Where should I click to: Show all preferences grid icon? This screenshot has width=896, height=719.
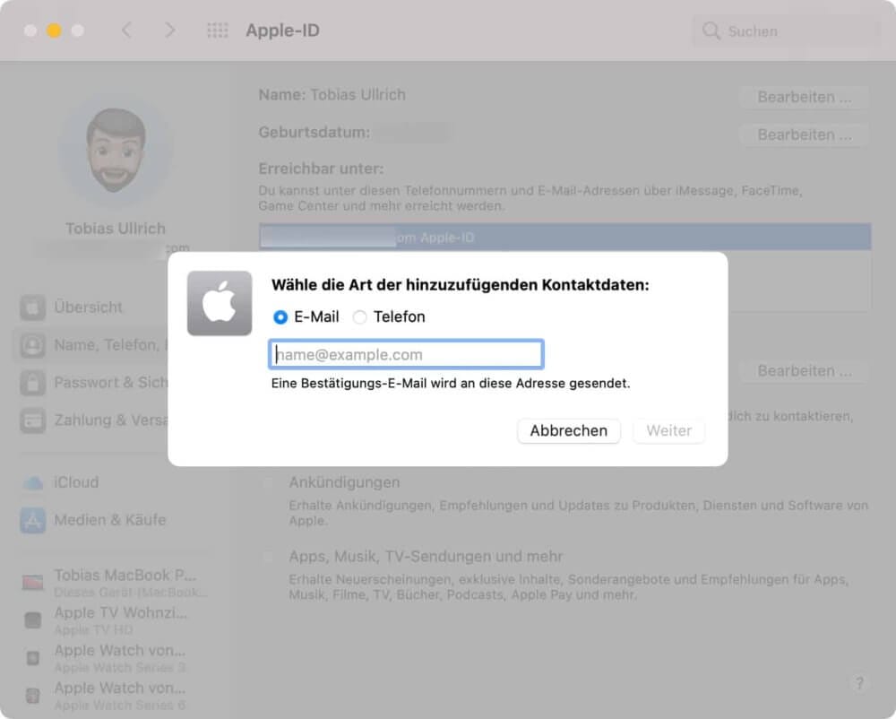pos(217,30)
